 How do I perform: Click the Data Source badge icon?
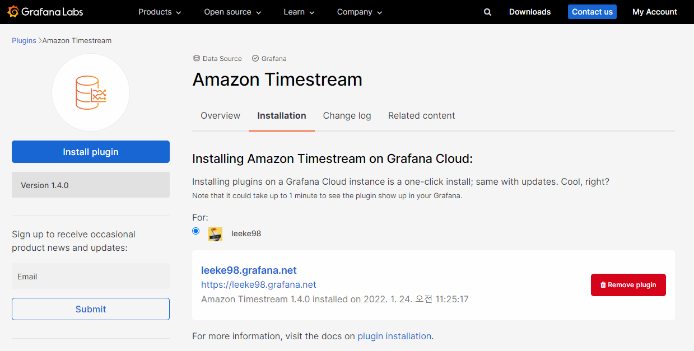coord(196,58)
